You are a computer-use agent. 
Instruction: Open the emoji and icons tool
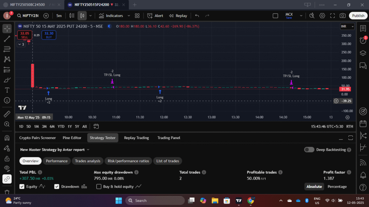[x=7, y=101]
